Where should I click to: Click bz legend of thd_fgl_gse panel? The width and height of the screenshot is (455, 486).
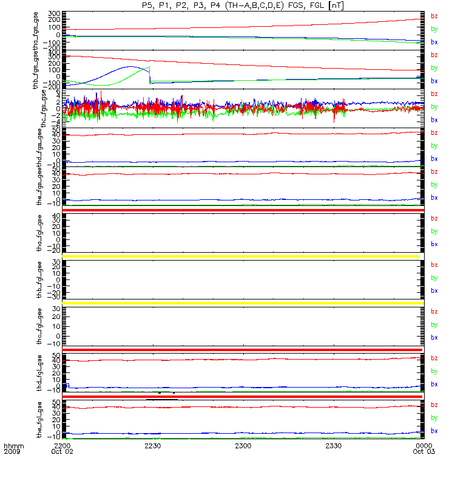pos(434,358)
